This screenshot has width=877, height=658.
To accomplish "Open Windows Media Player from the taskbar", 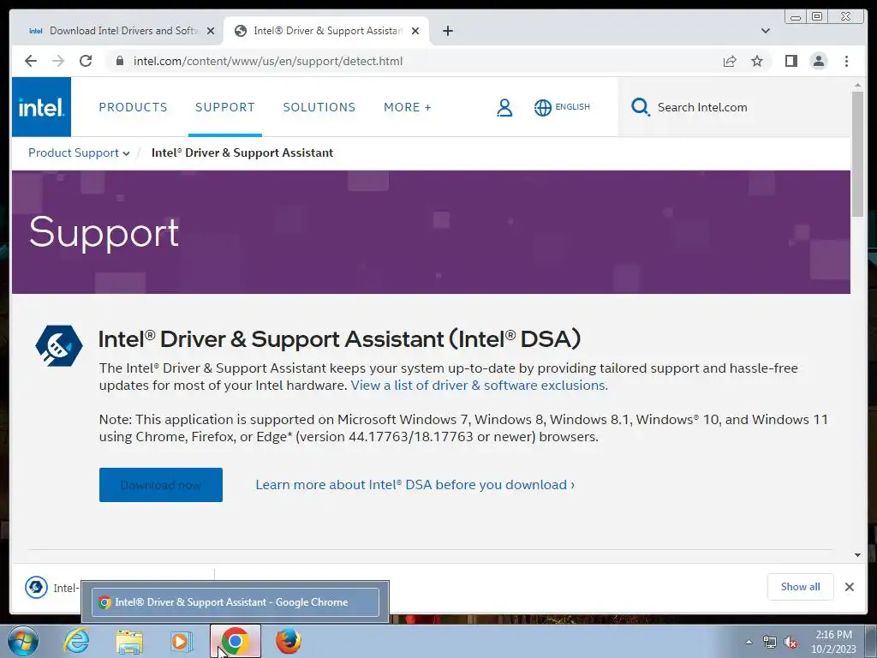I will point(182,641).
